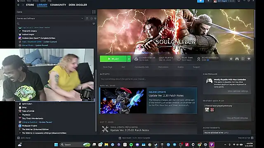Select The Witcher 2 Assassins of Kings
The image size is (264, 148).
coord(44,133)
